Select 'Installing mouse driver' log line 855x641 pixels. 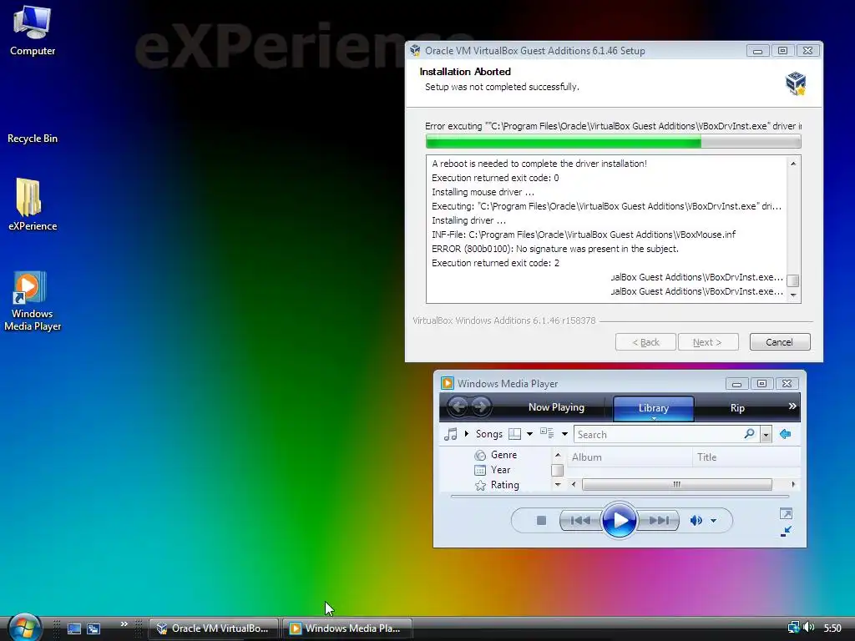483,192
